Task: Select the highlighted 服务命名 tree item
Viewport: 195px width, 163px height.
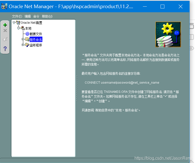Action: pos(36,40)
